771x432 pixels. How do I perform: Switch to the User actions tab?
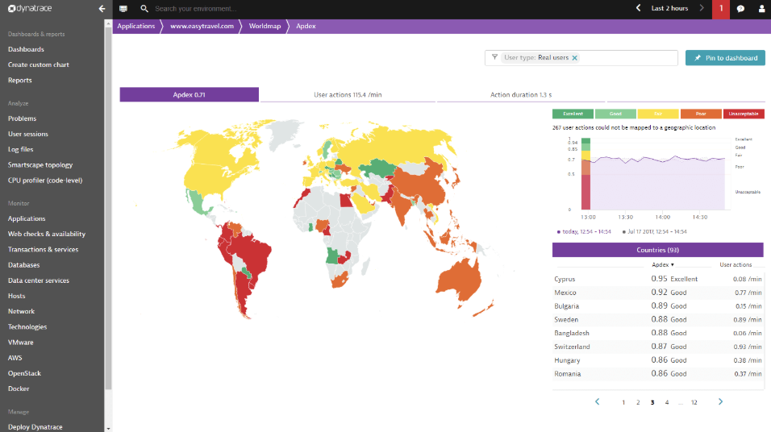click(348, 95)
